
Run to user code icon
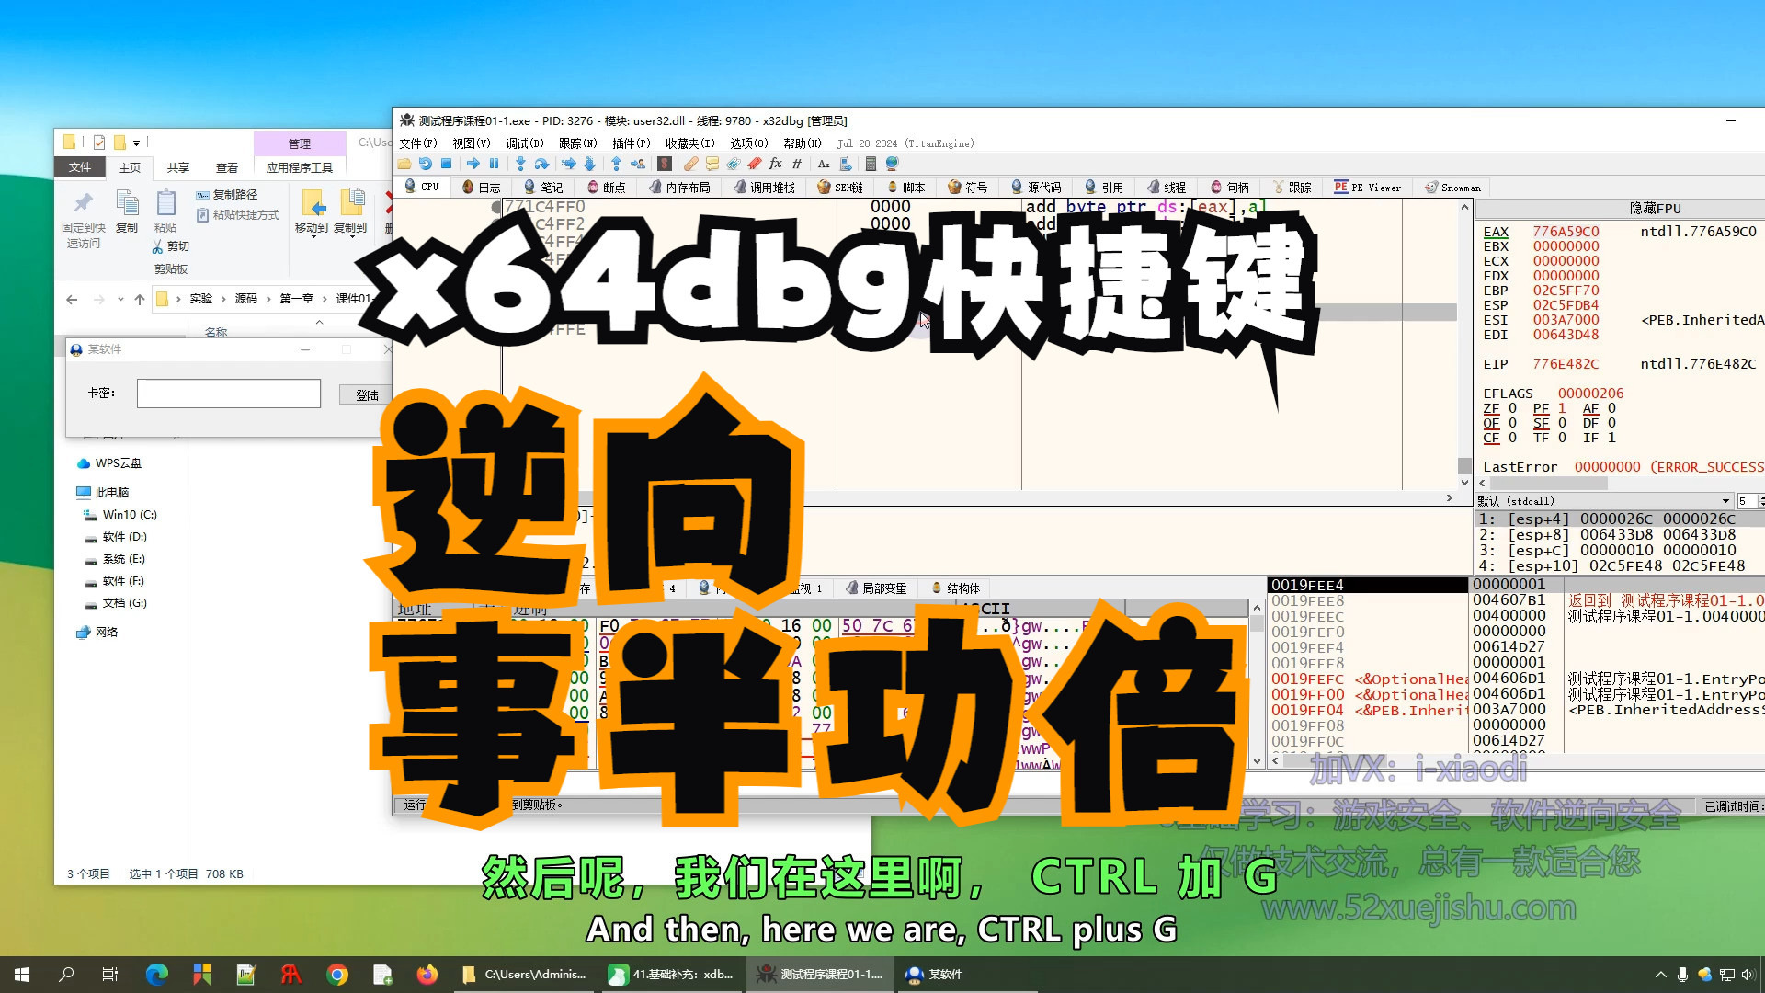(637, 164)
